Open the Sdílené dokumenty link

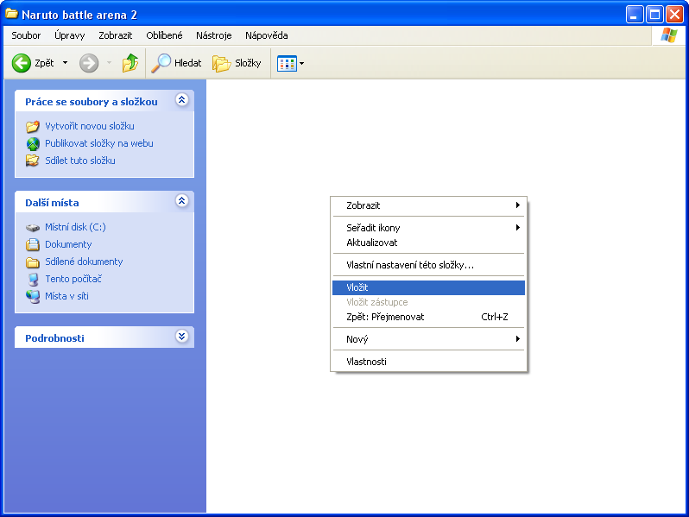[84, 262]
